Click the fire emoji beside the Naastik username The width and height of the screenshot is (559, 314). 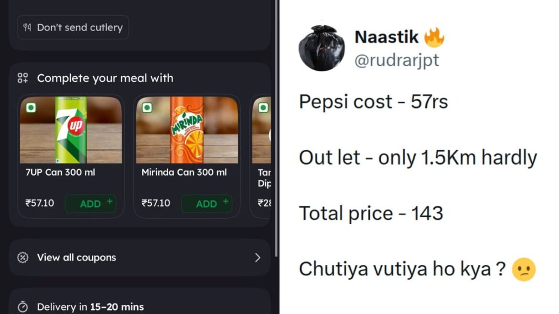(x=435, y=36)
